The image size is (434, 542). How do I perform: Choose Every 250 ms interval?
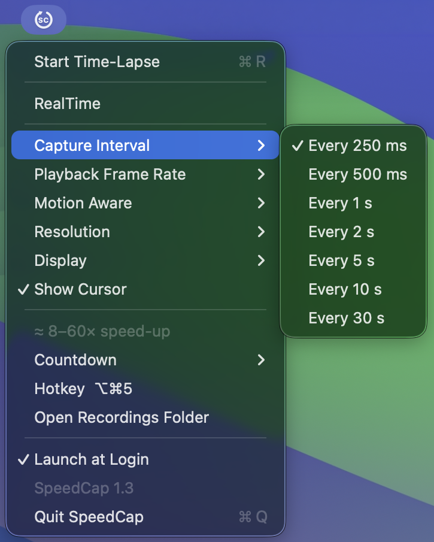click(x=353, y=146)
